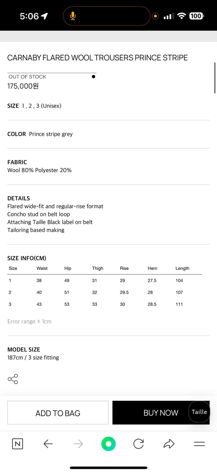Tap the battery indicator in status bar

196,16
